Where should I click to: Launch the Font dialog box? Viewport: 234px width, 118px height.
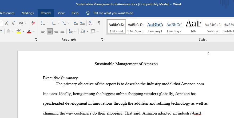click(x=36, y=40)
